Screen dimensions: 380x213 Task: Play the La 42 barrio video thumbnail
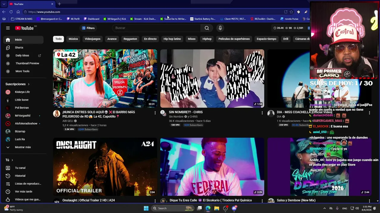click(x=105, y=78)
